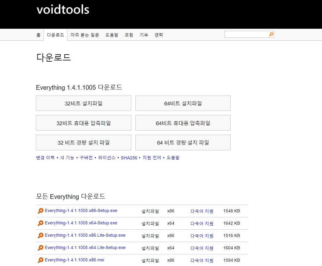Click the icon beside Everything-1.4.1.1005.x86-Setup.exe

click(x=41, y=211)
